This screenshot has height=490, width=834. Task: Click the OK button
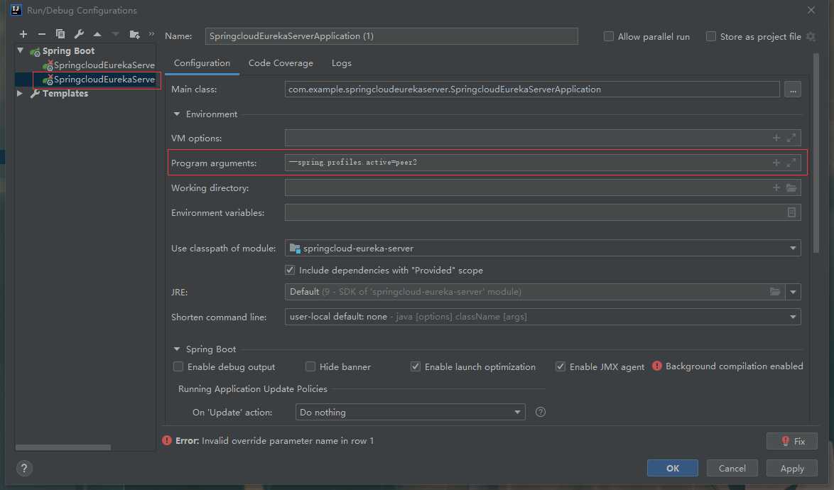[x=672, y=468]
